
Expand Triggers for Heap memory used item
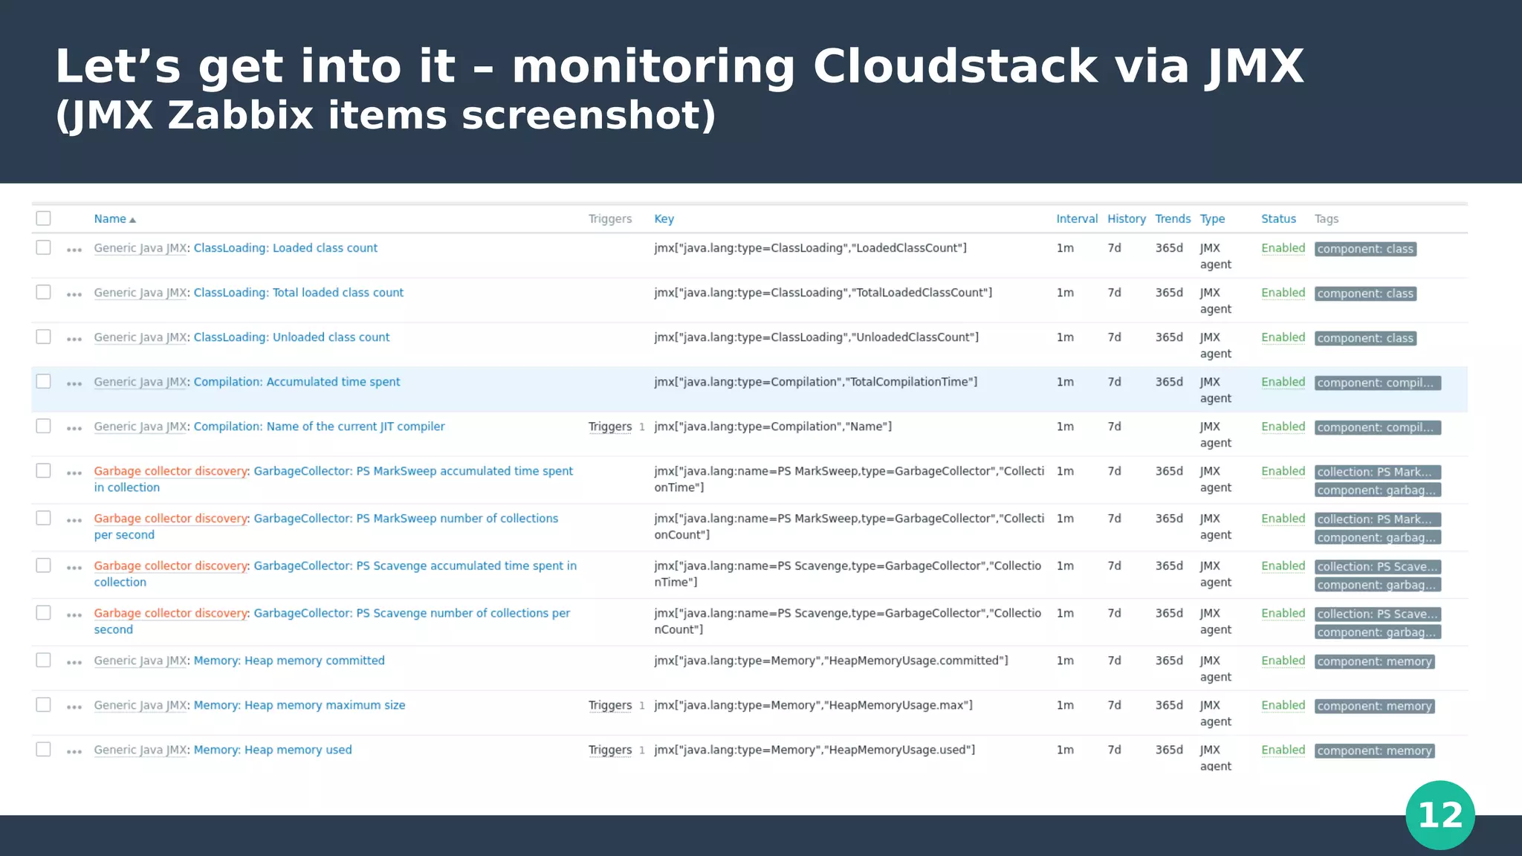click(x=610, y=750)
